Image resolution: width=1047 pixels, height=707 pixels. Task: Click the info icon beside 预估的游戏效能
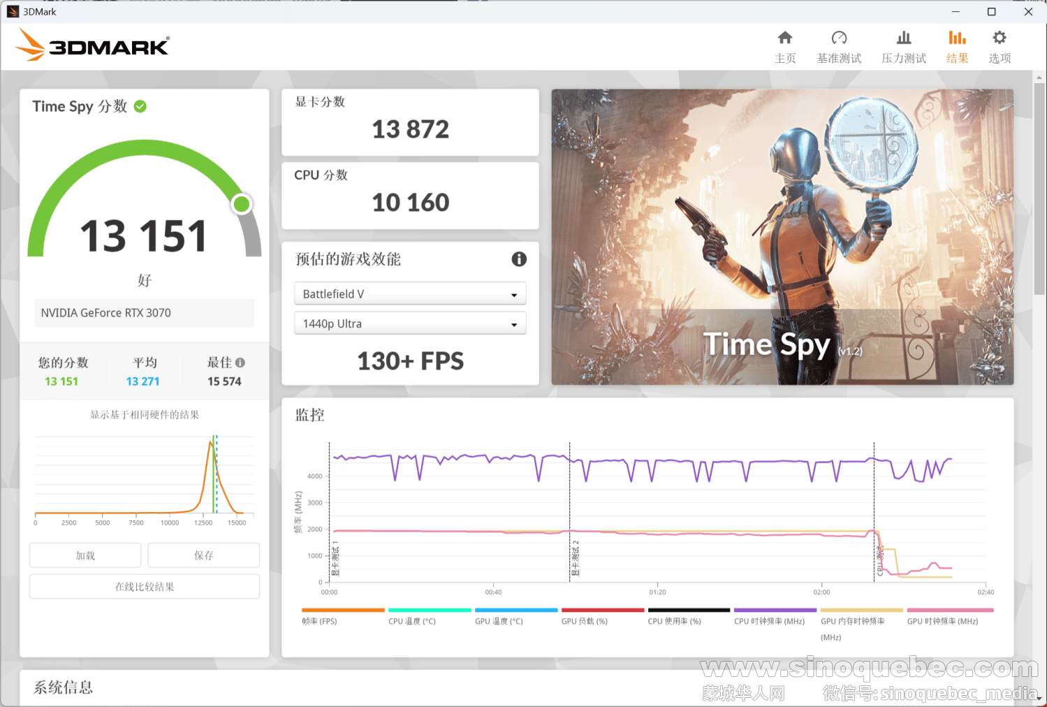tap(519, 259)
